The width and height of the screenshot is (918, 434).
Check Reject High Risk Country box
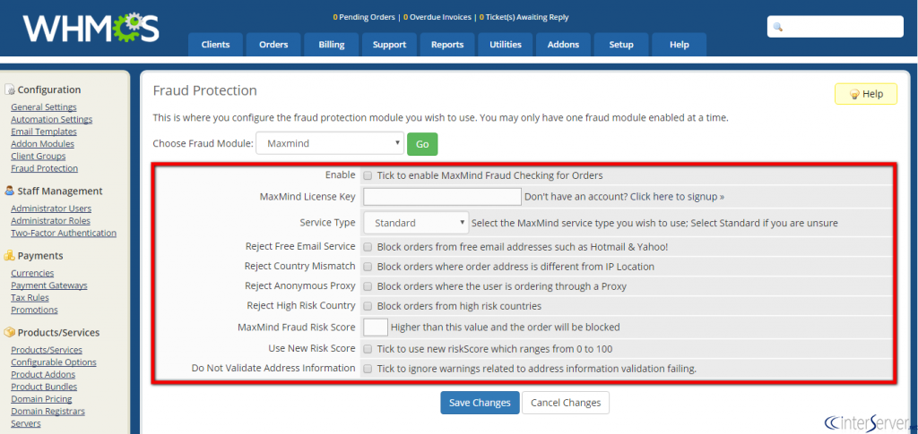pos(368,306)
